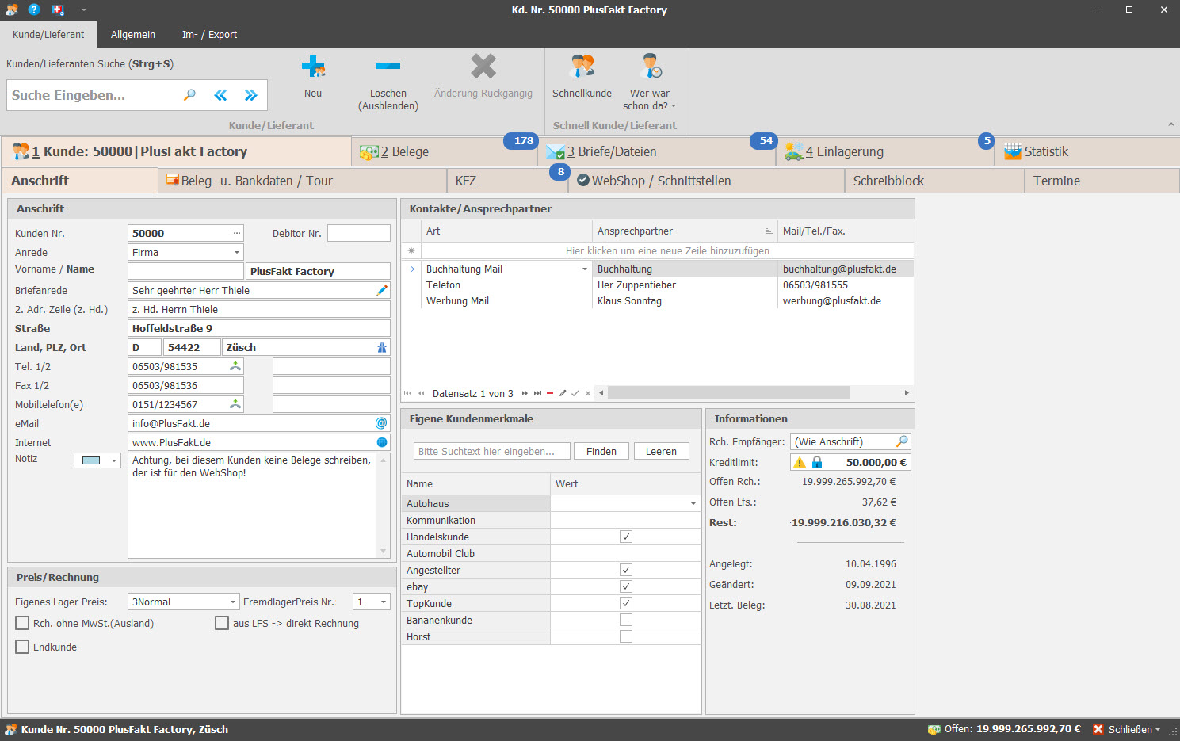Click the Kundenmerkmale Suchtext input field
Image resolution: width=1180 pixels, height=741 pixels.
[x=492, y=451]
